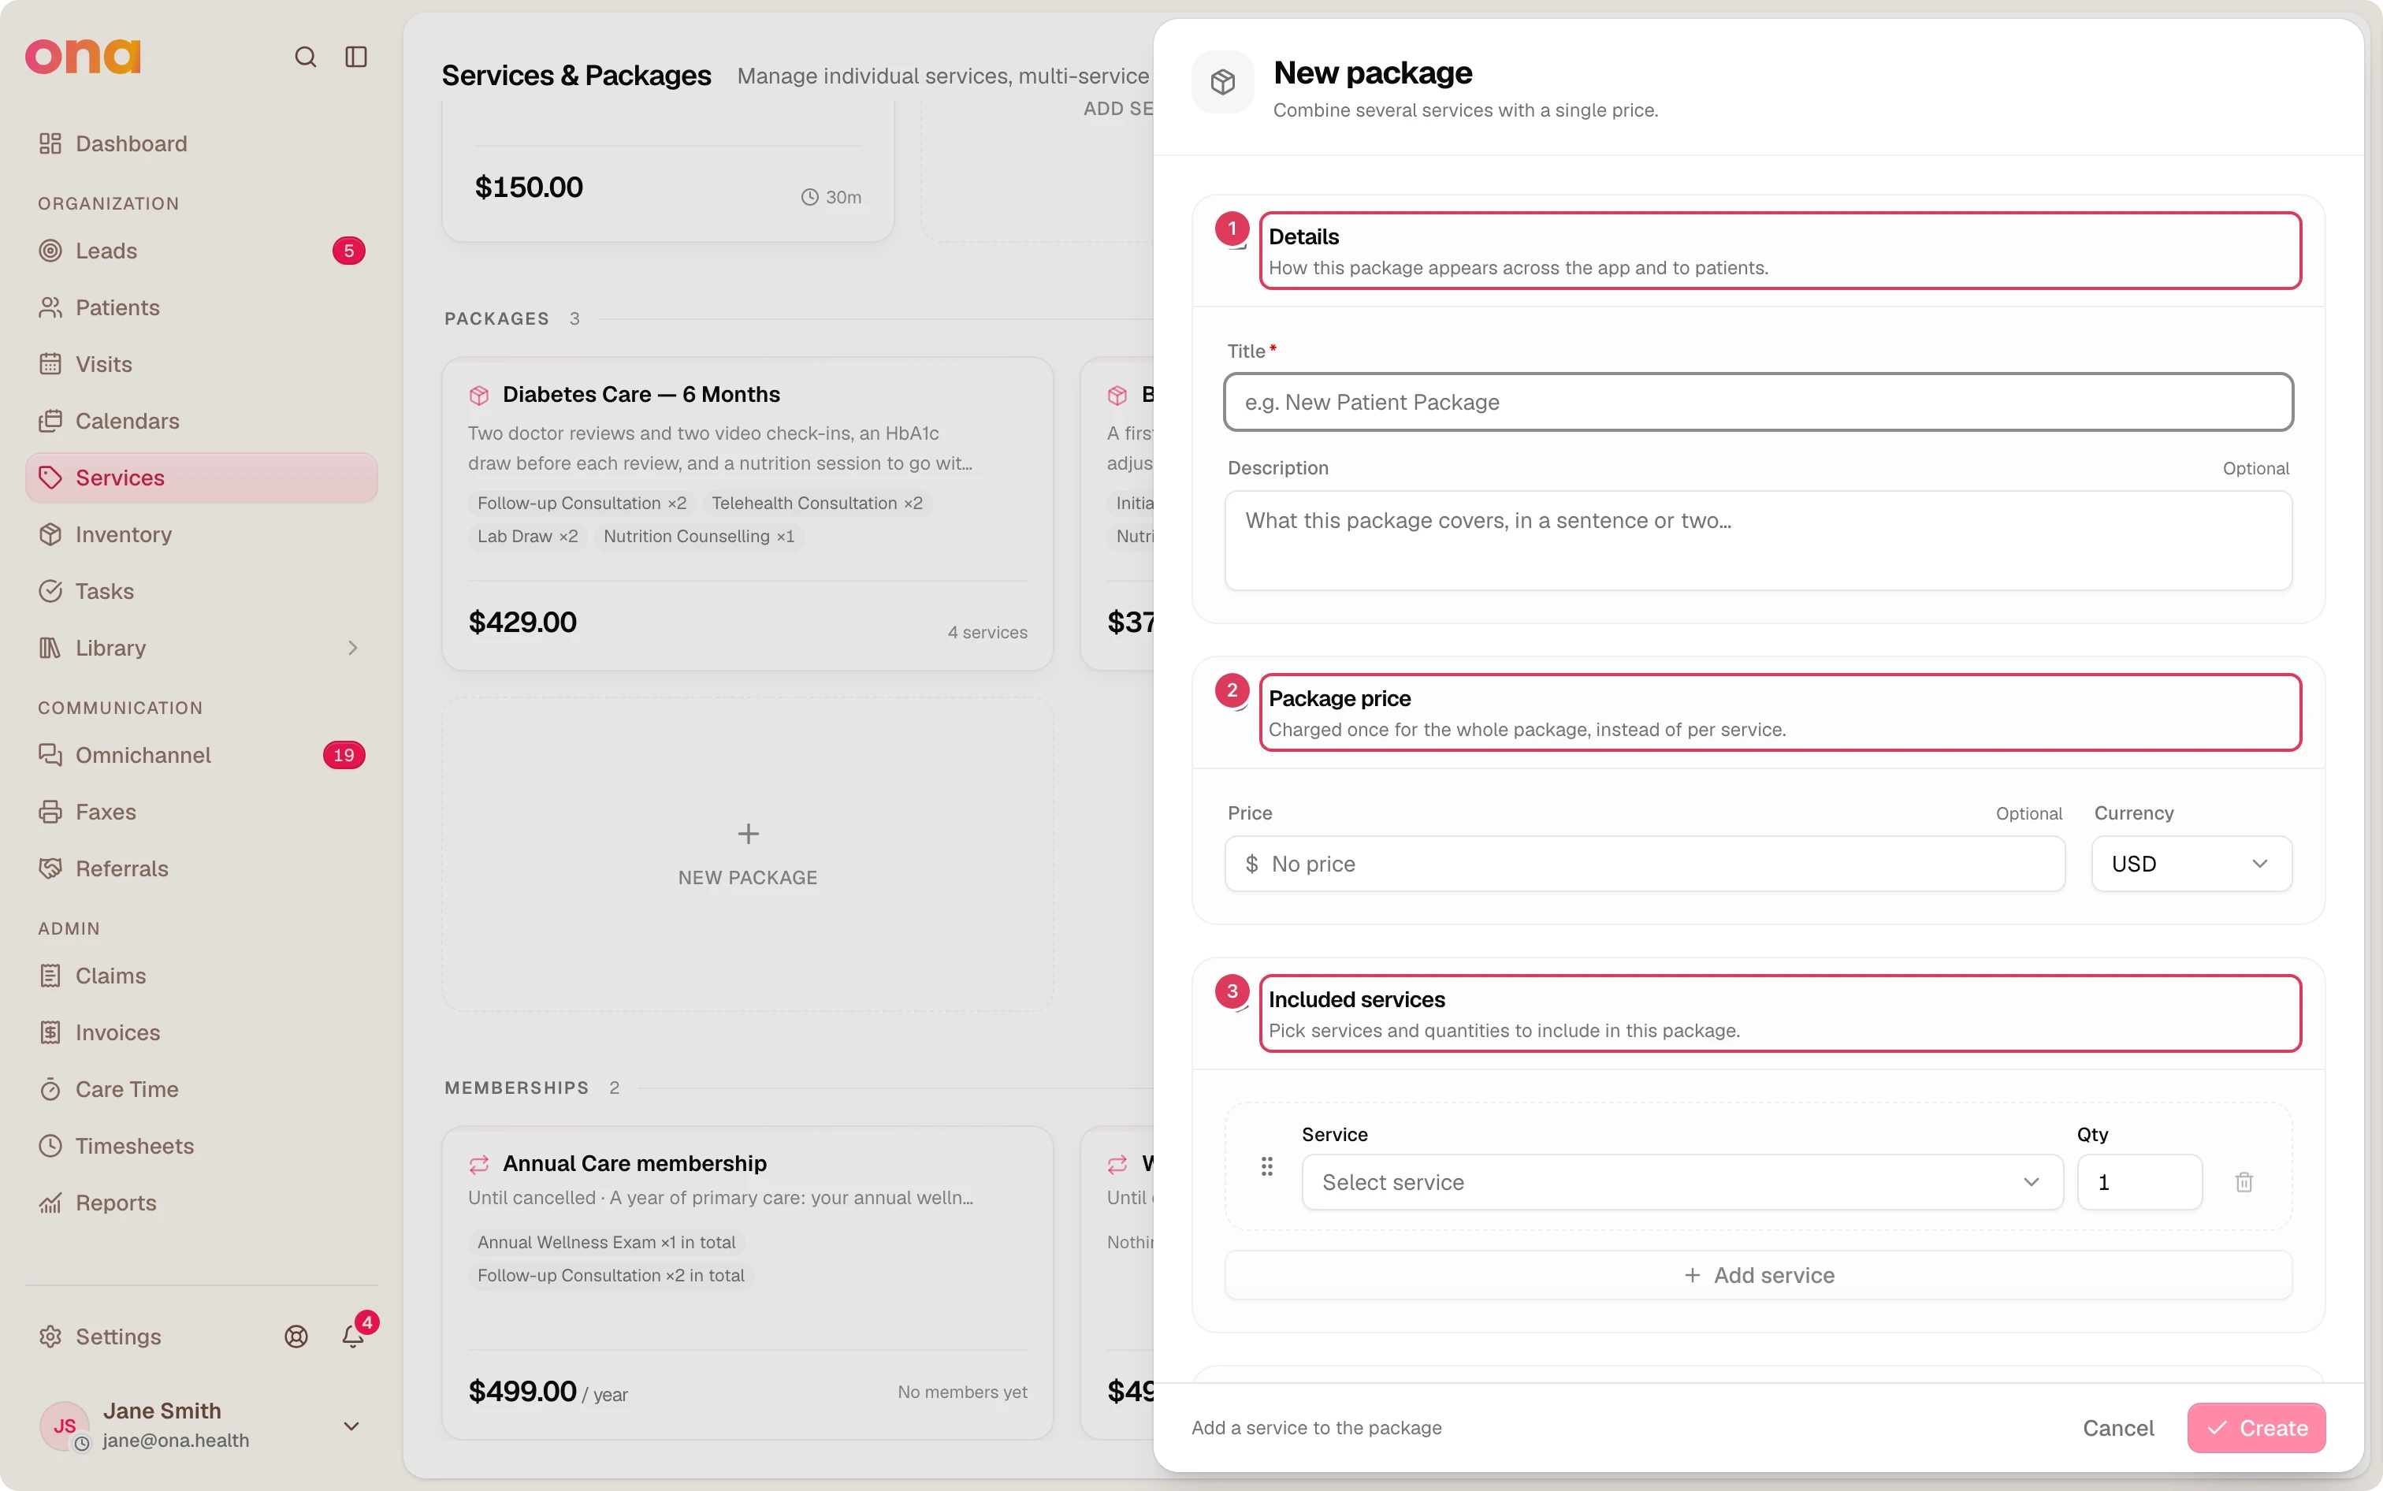The image size is (2383, 1491).
Task: Click the Follow-up Consultation ×2 tag
Action: click(582, 503)
